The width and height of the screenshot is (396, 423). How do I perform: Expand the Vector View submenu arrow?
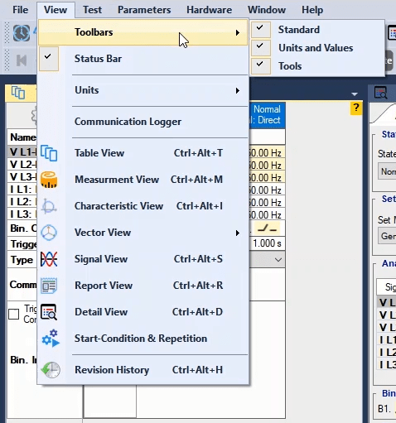point(238,233)
